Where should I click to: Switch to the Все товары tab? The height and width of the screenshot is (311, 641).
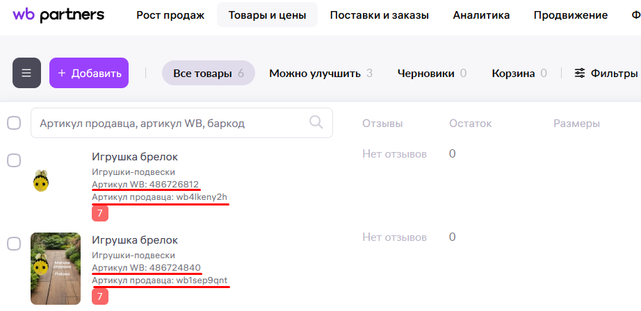point(208,73)
